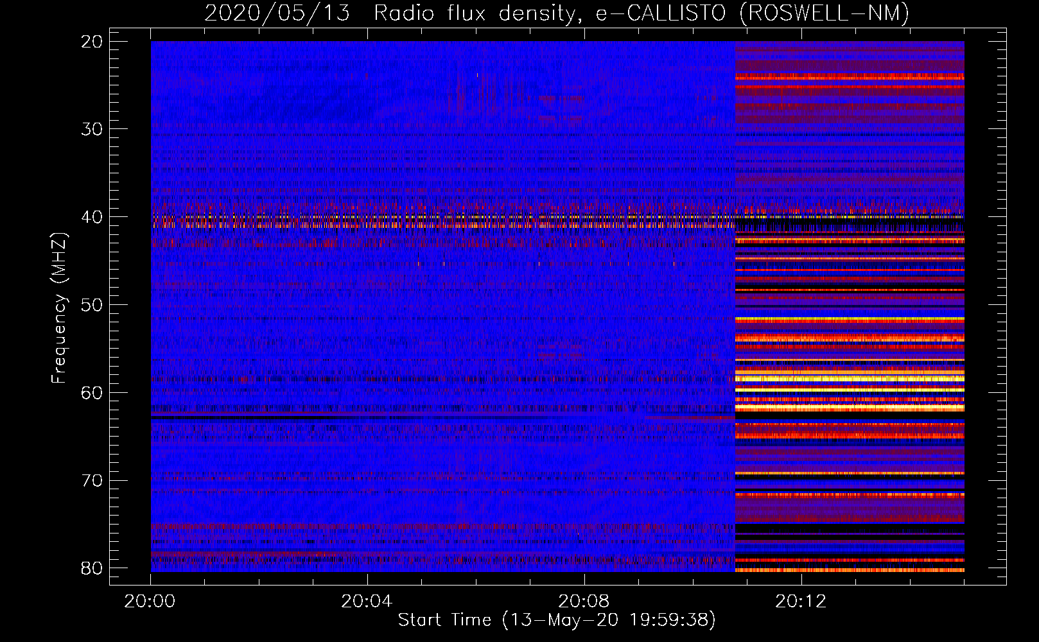Click the frequency axis value 30

click(92, 129)
